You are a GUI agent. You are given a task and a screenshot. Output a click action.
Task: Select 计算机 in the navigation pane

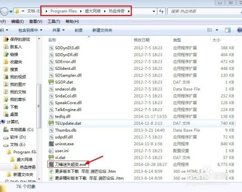[13, 122]
